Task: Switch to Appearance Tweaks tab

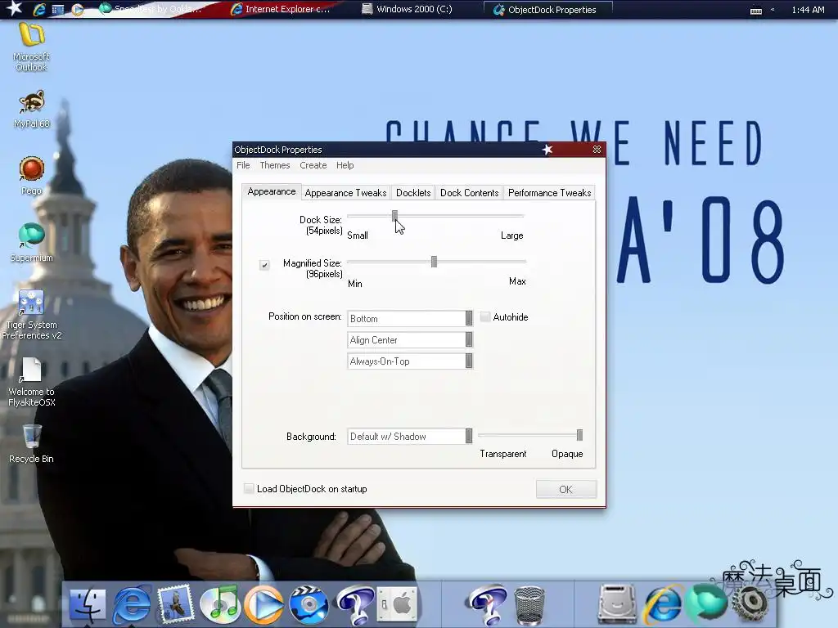Action: click(x=345, y=193)
